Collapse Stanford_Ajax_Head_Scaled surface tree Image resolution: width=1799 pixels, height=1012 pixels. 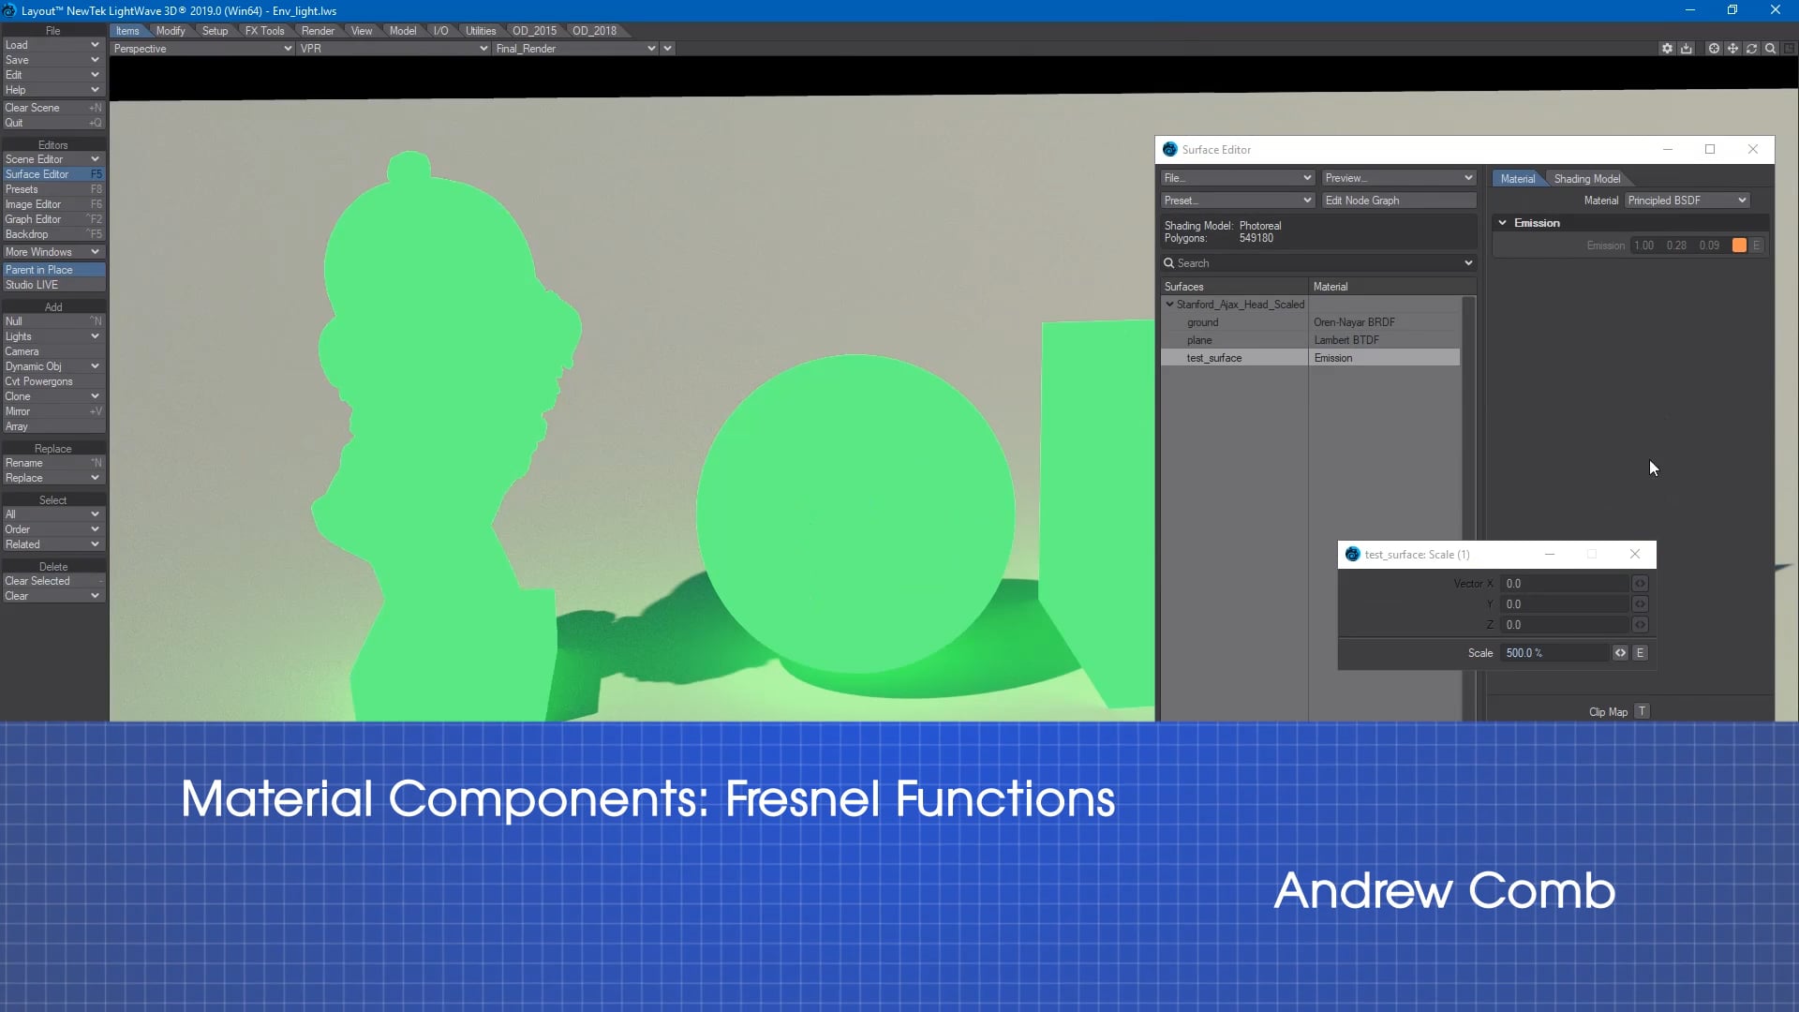[x=1169, y=305]
